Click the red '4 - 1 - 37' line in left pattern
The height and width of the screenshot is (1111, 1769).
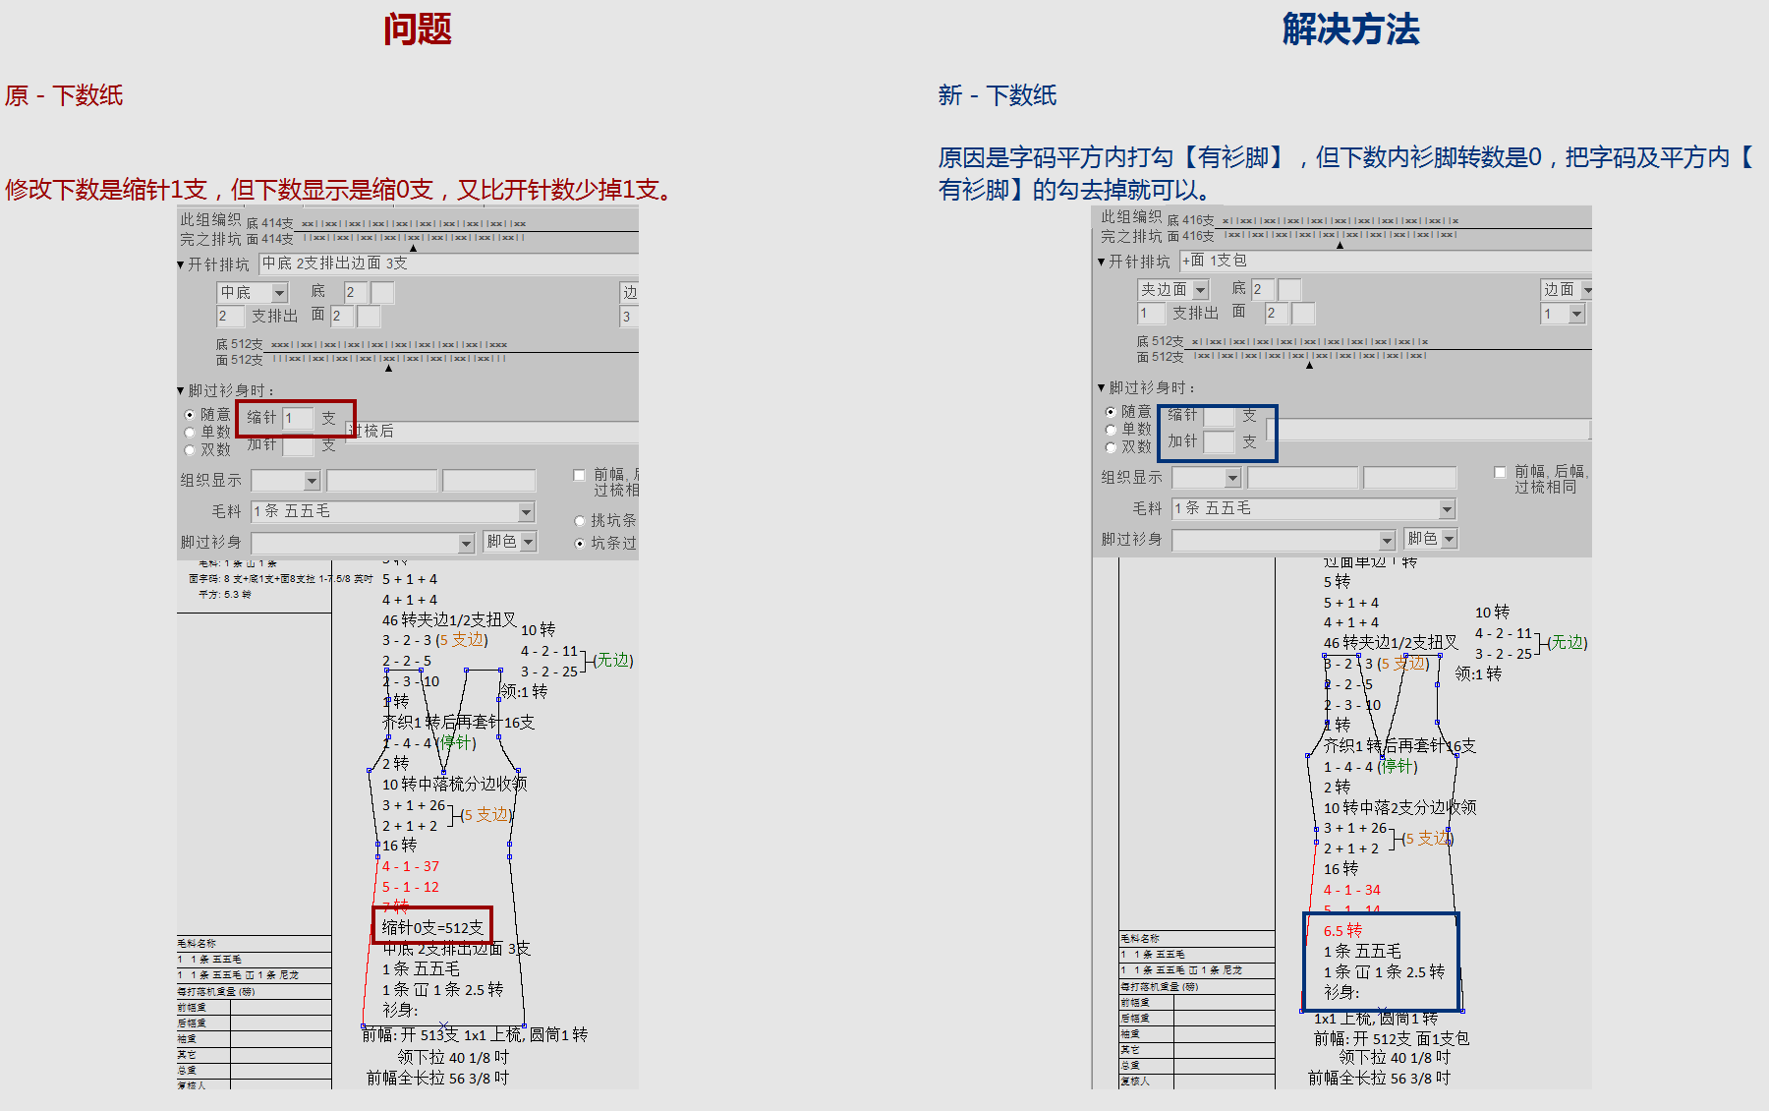pyautogui.click(x=411, y=866)
